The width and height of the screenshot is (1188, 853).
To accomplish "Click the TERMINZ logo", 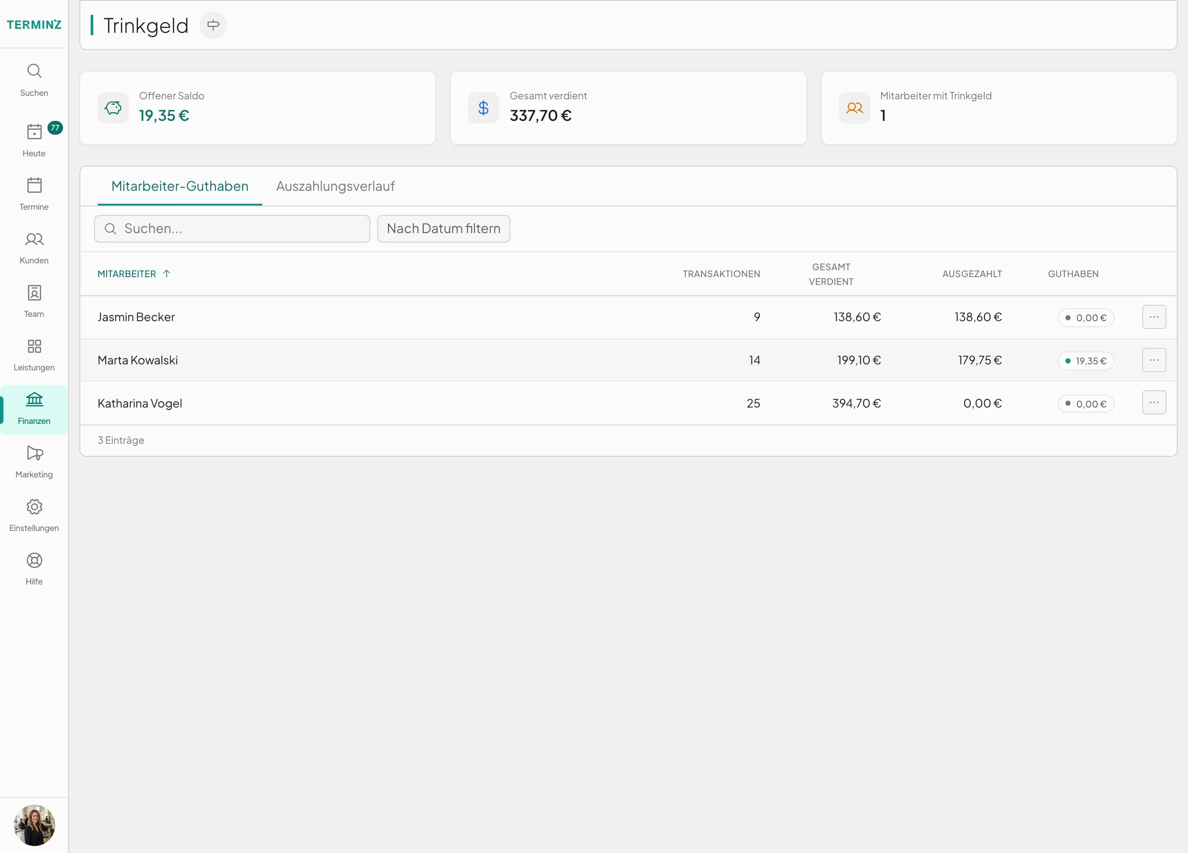I will tap(34, 25).
